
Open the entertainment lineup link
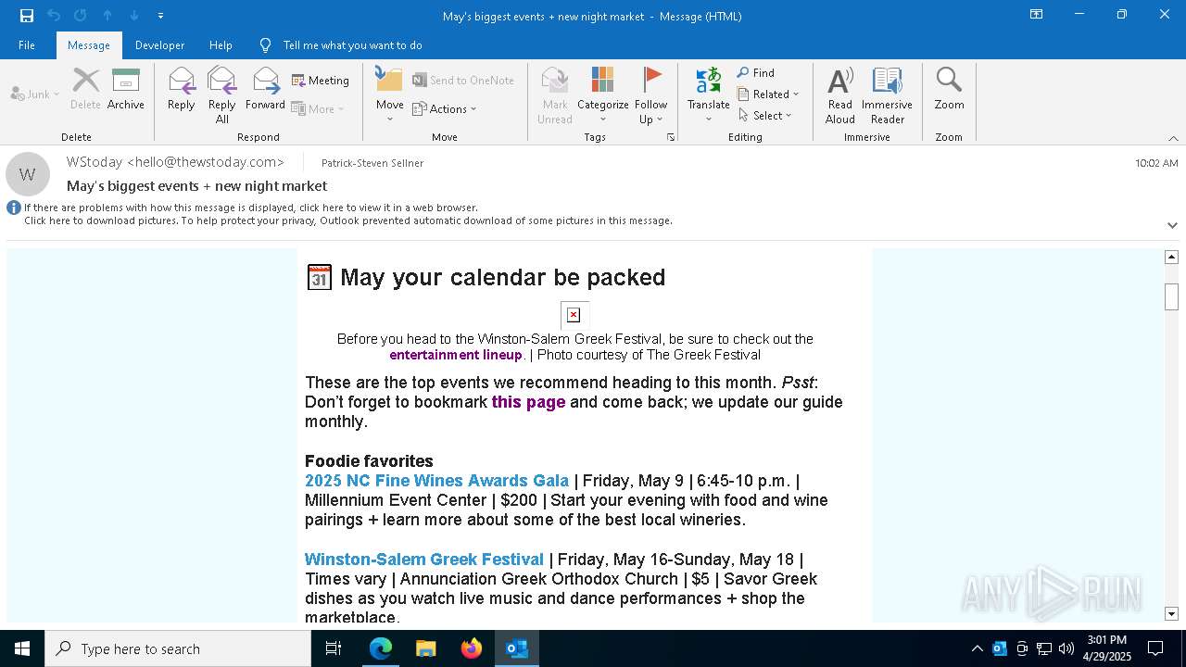pyautogui.click(x=456, y=355)
